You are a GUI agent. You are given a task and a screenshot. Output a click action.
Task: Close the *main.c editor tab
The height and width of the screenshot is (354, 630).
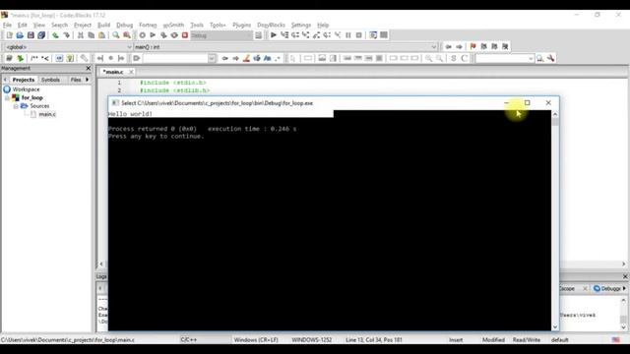pyautogui.click(x=131, y=72)
